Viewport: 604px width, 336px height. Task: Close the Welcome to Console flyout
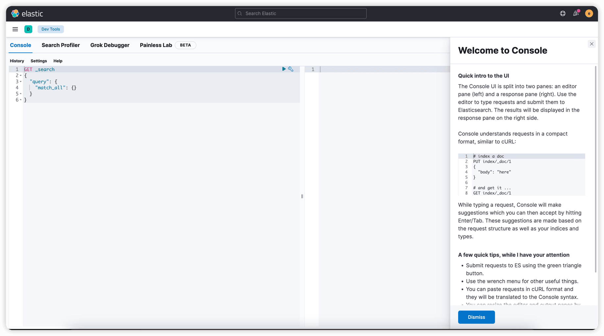(x=591, y=44)
